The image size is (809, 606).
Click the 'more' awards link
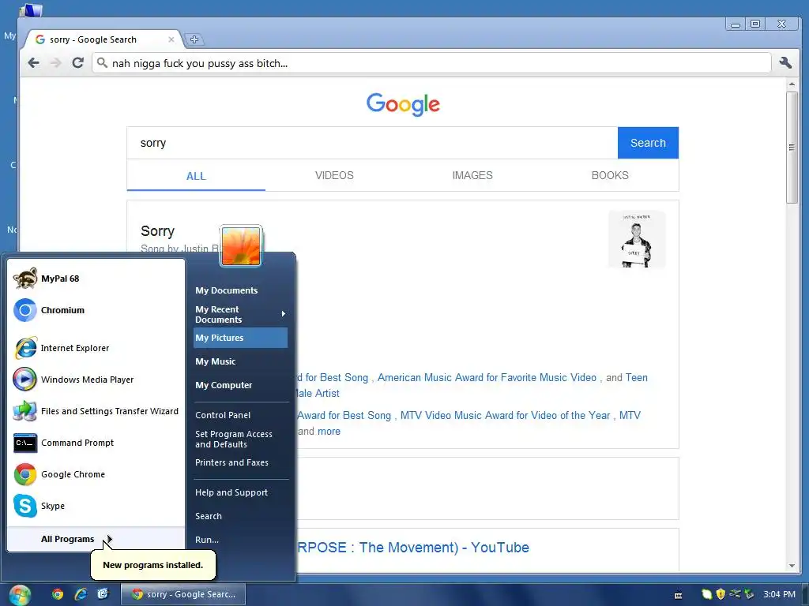329,432
